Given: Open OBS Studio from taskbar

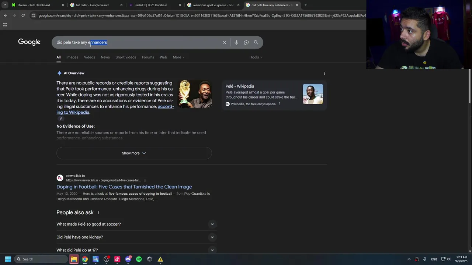Looking at the screenshot, I should pyautogui.click(x=107, y=259).
